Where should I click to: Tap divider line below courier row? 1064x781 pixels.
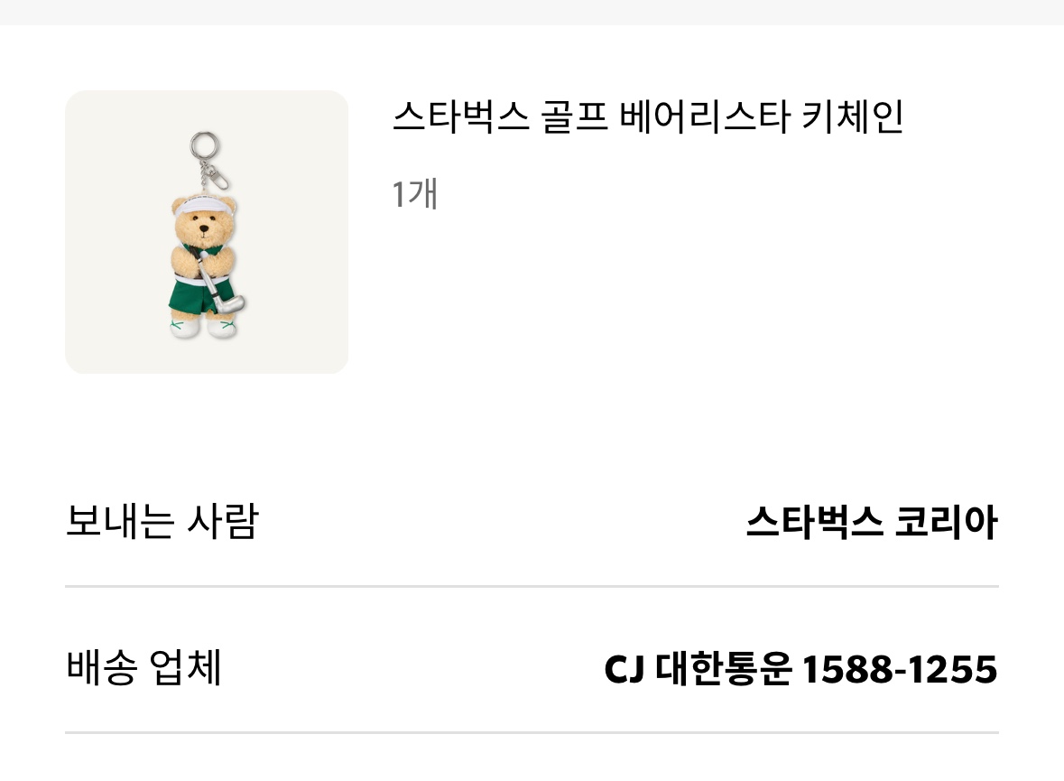pos(532,732)
